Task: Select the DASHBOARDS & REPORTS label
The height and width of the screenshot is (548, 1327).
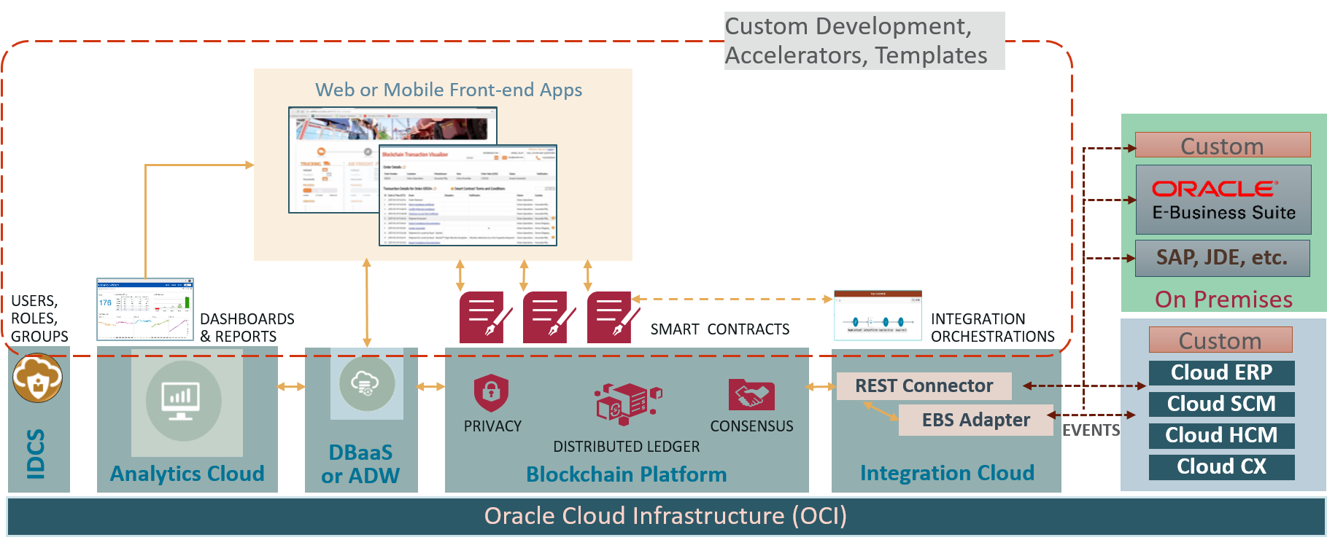Action: (x=247, y=328)
